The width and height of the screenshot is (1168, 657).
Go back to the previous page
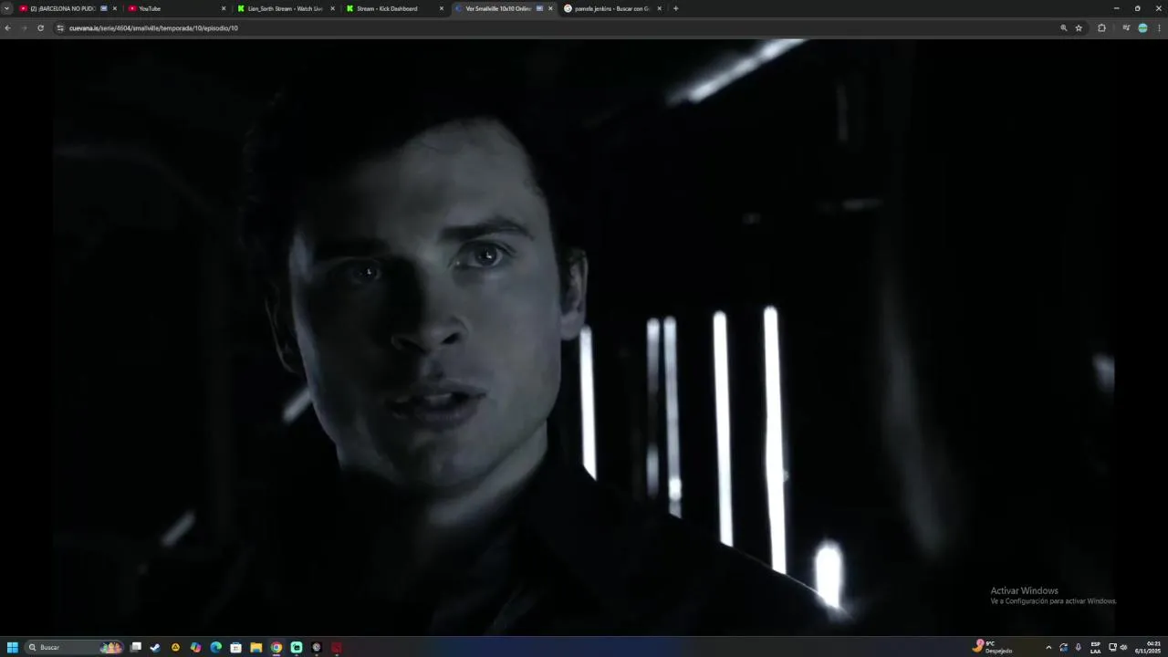point(7,28)
